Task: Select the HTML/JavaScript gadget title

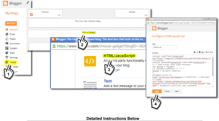Action: [119, 56]
